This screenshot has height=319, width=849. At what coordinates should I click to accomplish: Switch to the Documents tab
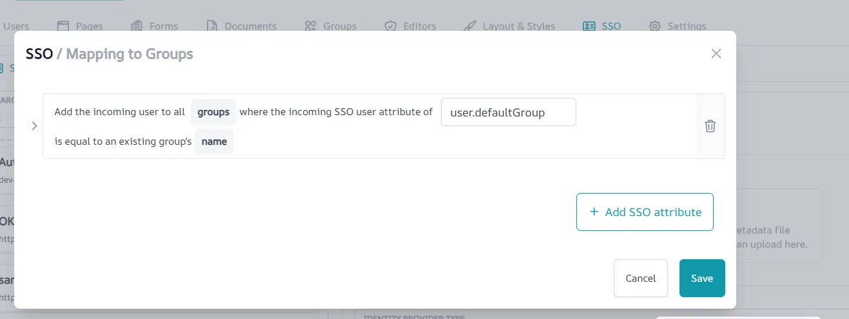pos(241,26)
